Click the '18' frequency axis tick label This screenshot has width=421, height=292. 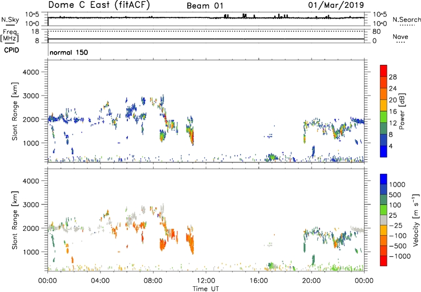[35, 32]
